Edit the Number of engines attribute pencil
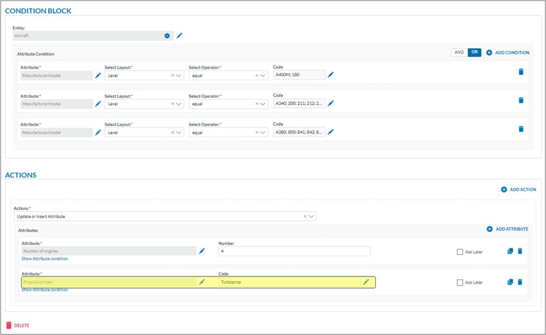Image resolution: width=546 pixels, height=335 pixels. click(x=202, y=251)
